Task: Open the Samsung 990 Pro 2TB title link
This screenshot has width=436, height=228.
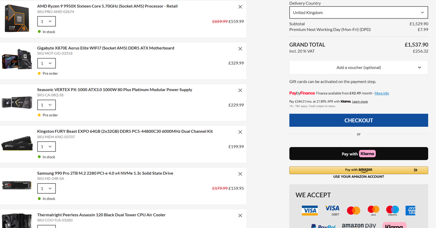Action: 105,173
